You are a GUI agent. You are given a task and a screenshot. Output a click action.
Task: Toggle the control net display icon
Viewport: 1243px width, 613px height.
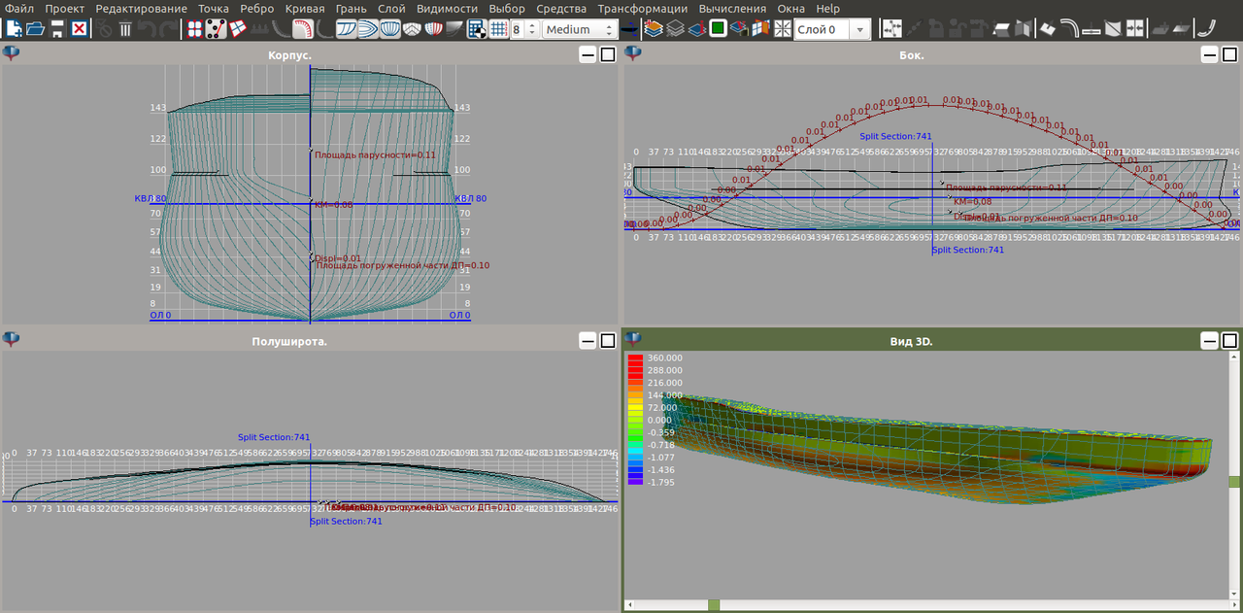pos(216,29)
